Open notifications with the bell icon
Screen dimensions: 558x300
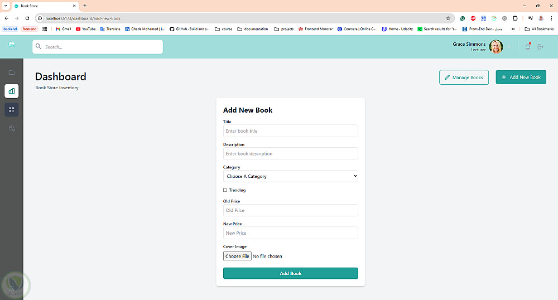[527, 47]
